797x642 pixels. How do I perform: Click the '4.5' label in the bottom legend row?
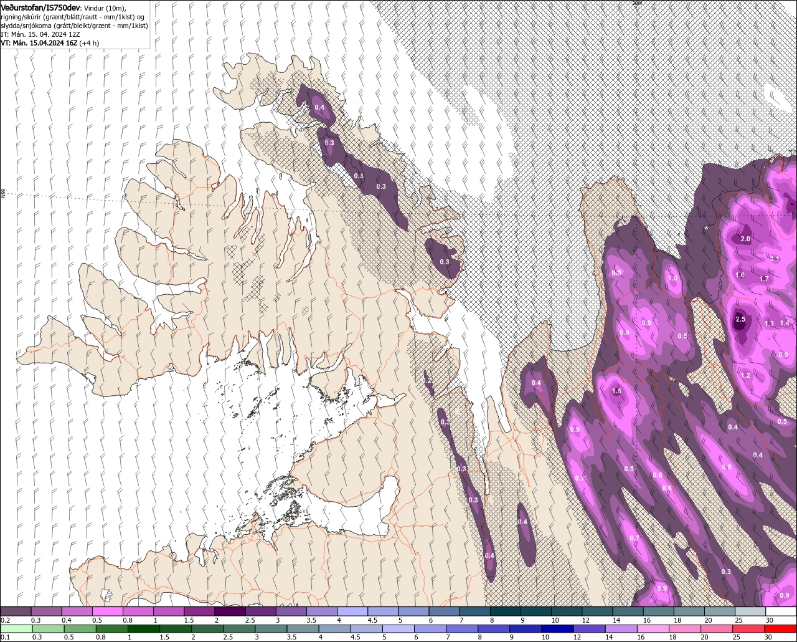coord(355,637)
